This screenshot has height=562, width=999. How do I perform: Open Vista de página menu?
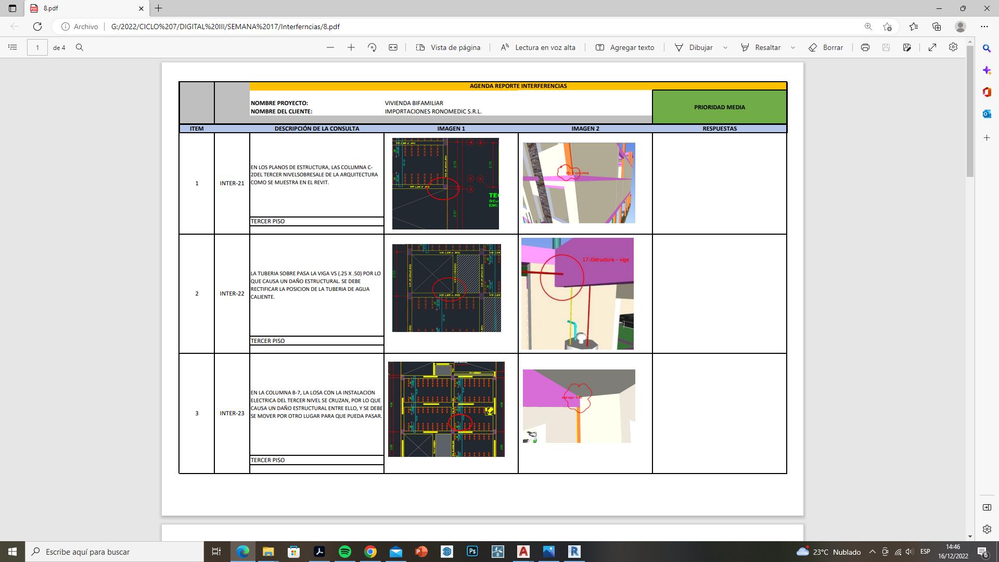[x=449, y=47]
